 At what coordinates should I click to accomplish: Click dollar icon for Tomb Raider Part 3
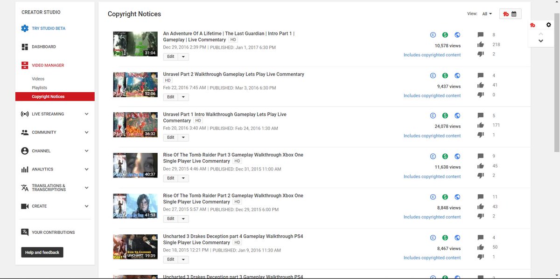coord(445,157)
